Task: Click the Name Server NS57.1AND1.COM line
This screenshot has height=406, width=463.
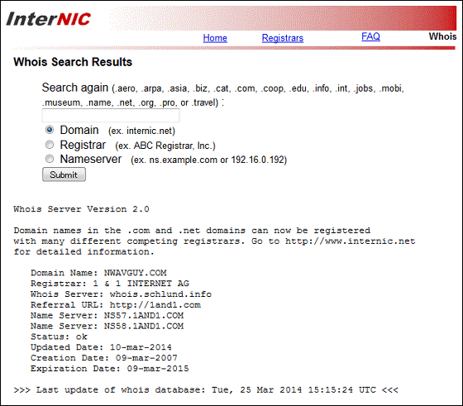Action: (x=107, y=315)
